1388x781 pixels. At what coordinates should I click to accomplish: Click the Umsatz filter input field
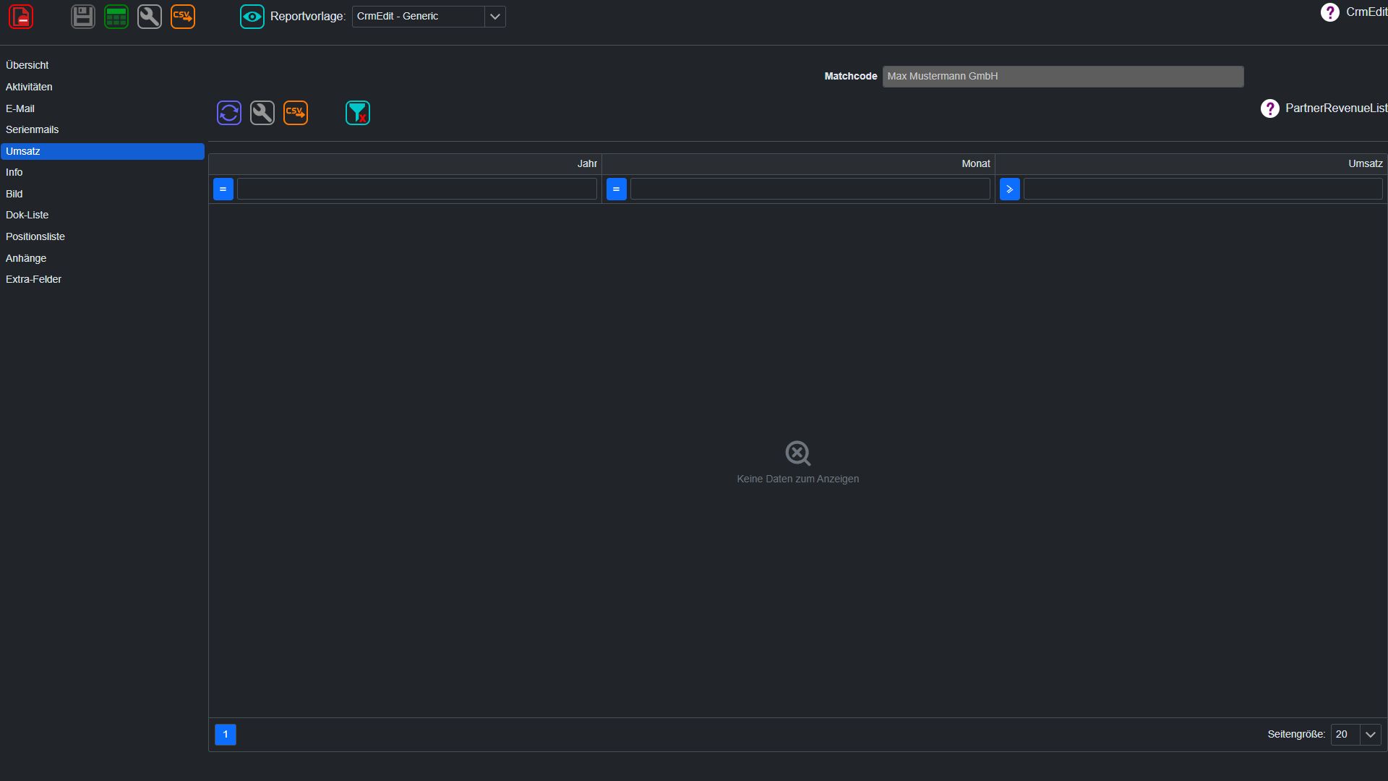coord(1203,189)
